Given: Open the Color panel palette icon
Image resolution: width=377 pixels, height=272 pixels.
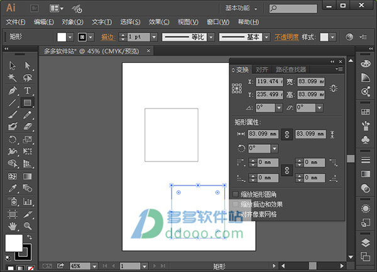Looking at the screenshot, I should click(366, 63).
